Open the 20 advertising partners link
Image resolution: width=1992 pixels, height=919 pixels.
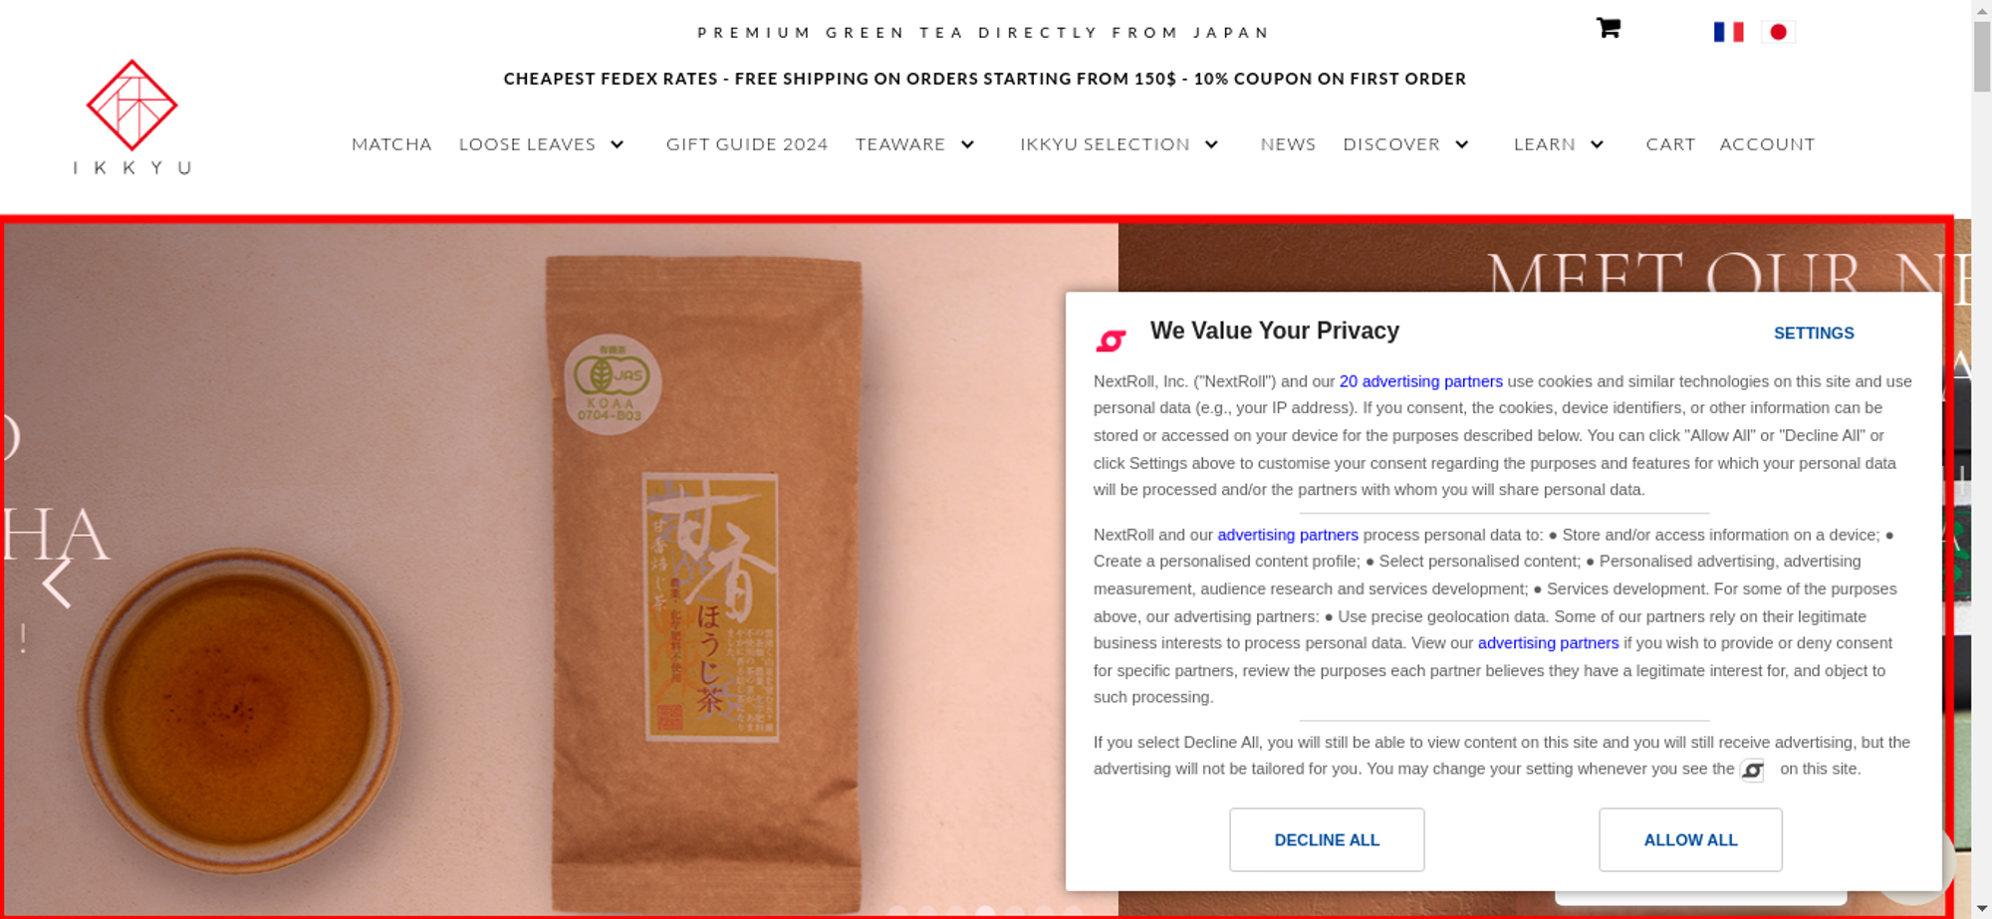[1420, 381]
